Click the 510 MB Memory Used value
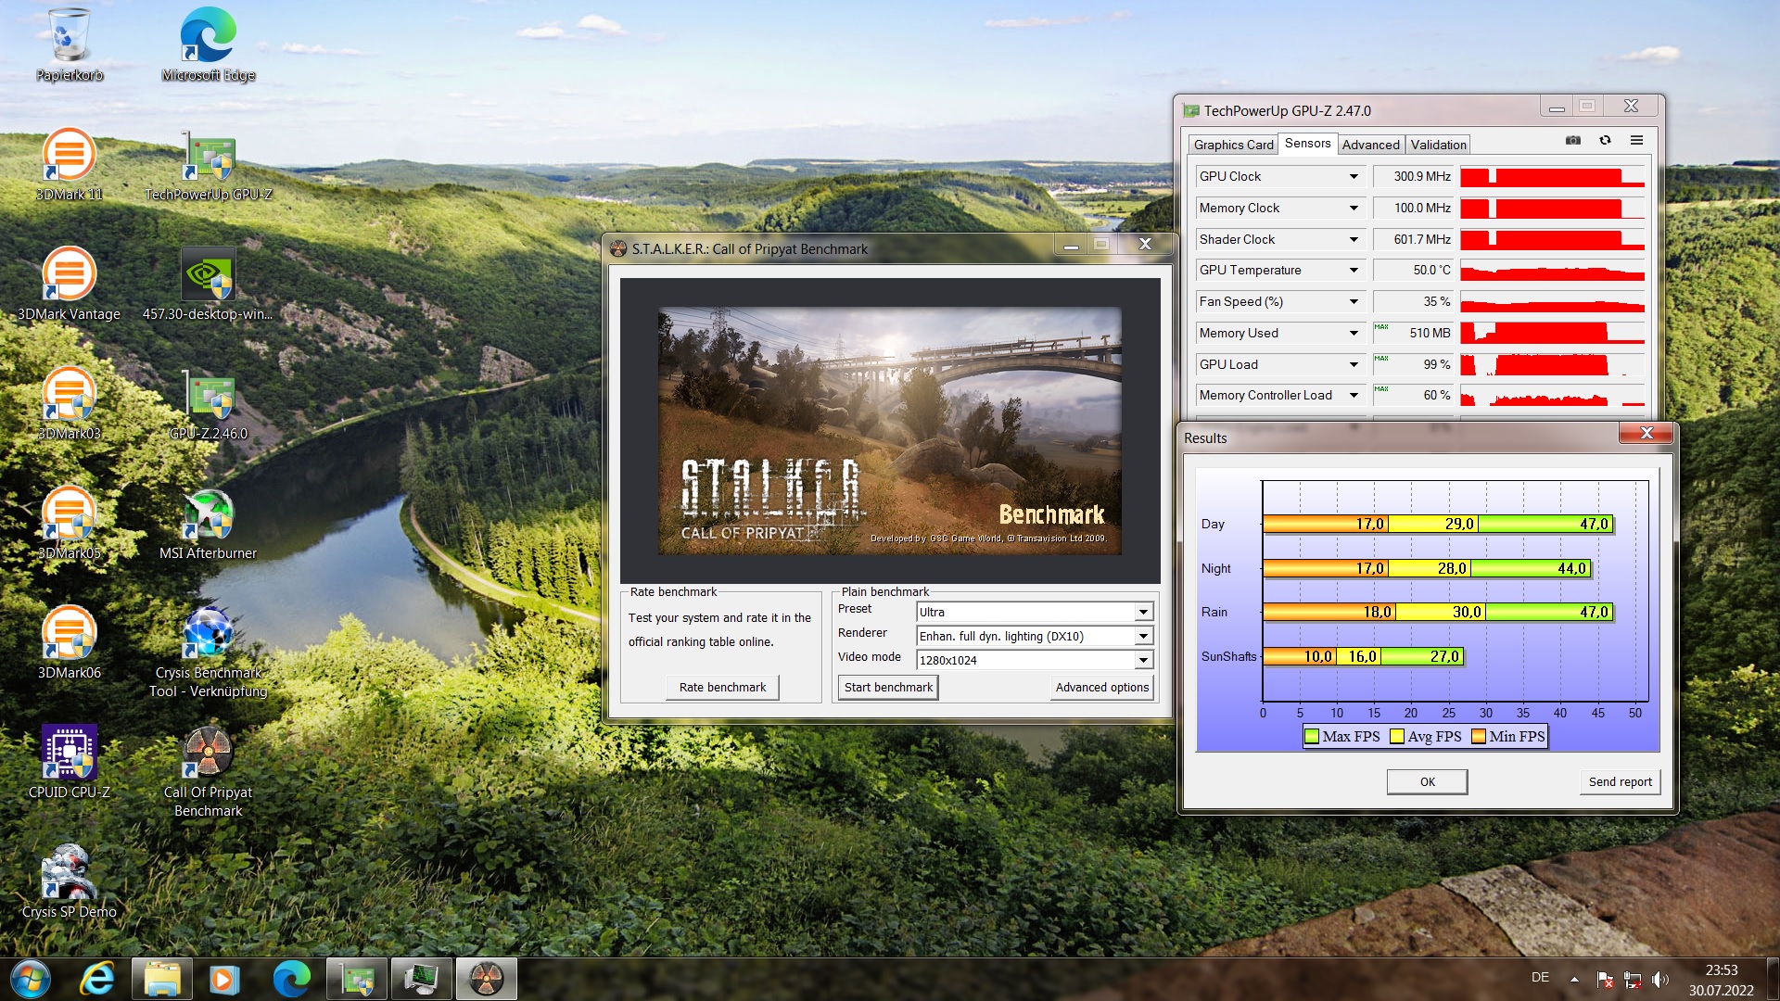This screenshot has width=1780, height=1001. 1414,333
